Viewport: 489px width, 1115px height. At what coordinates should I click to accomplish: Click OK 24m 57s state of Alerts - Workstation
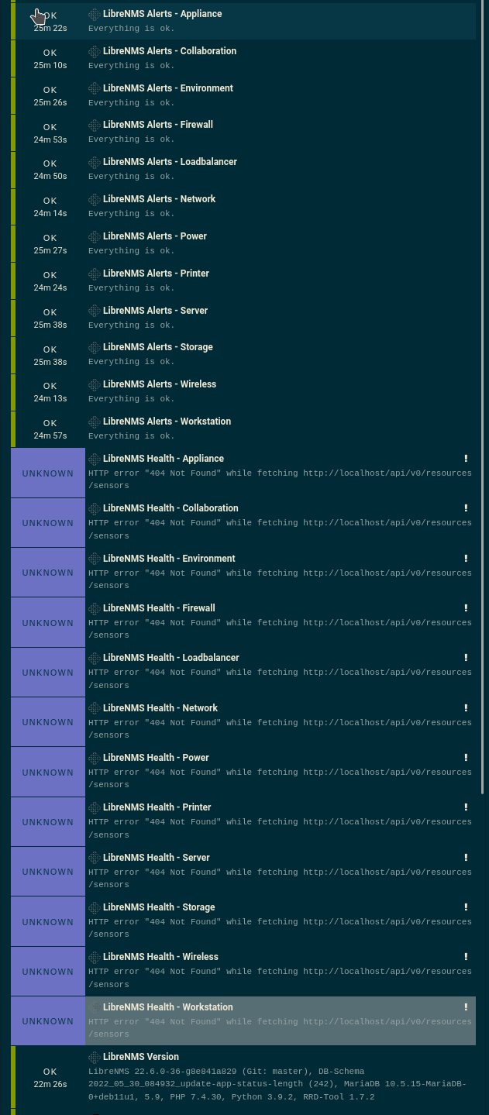coord(50,429)
